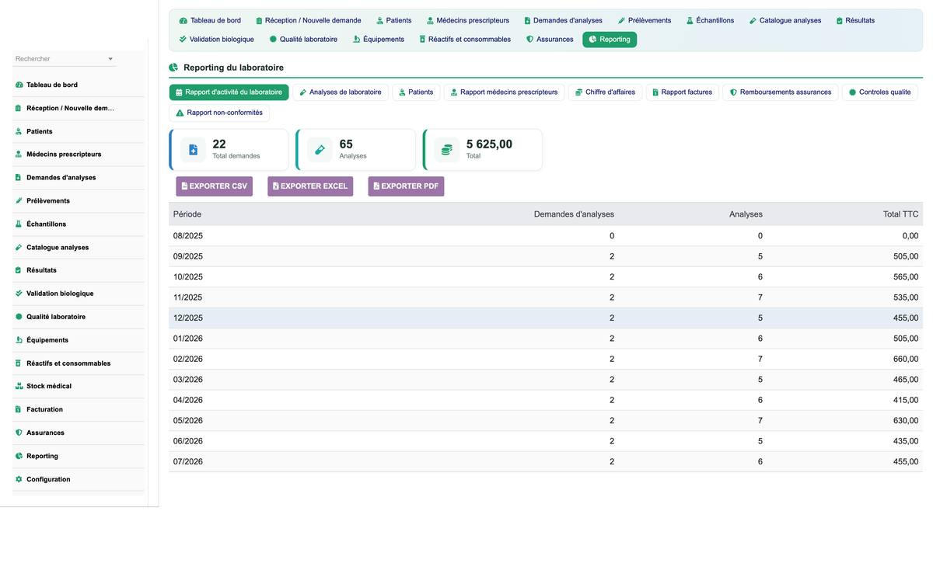The image size is (933, 577).
Task: Switch to Rapport factures tab
Action: pos(682,92)
